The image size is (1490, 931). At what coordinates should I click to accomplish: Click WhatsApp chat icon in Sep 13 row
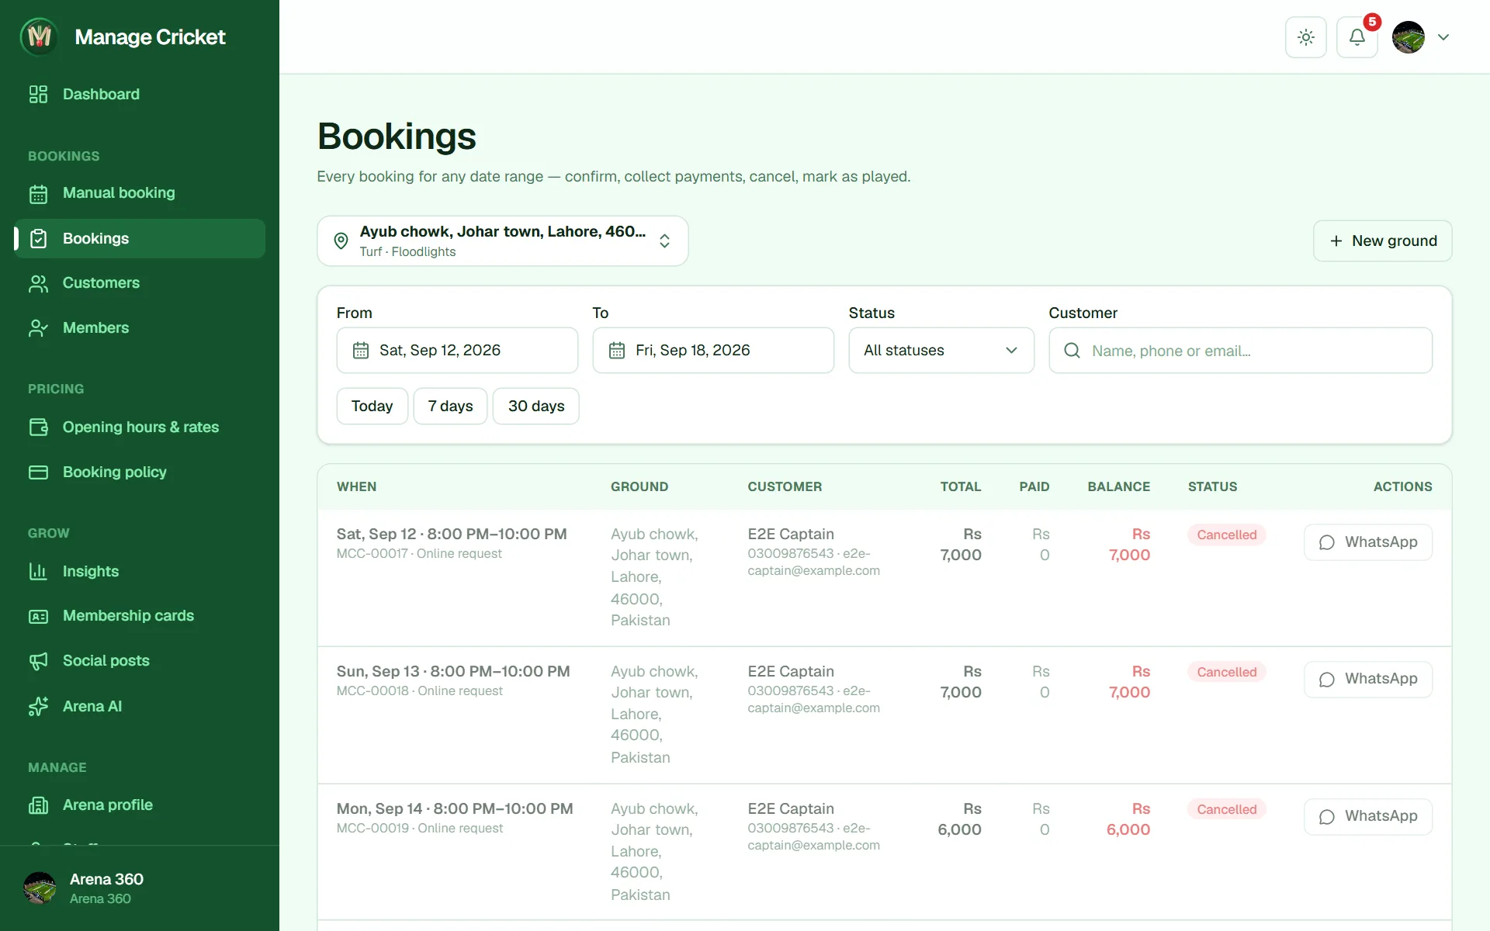(1327, 680)
